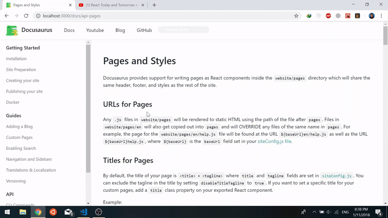Click the OBS Studio taskbar icon
Image resolution: width=388 pixels, height=218 pixels.
pyautogui.click(x=98, y=212)
